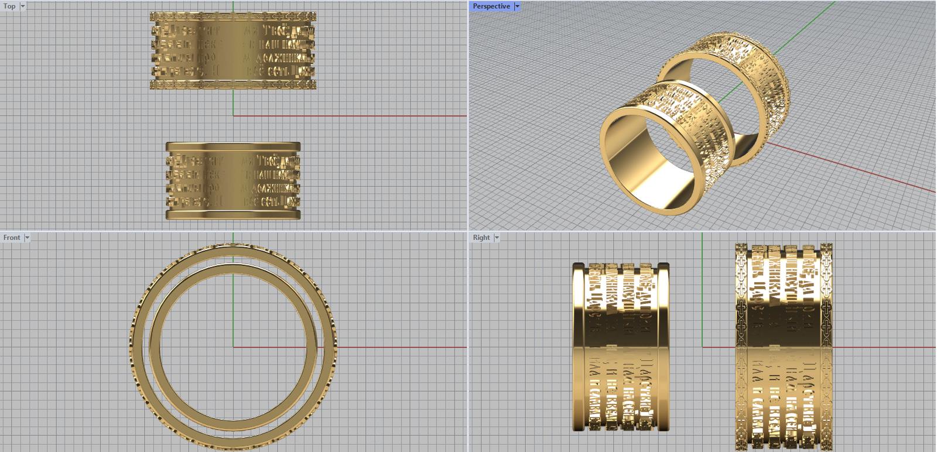The height and width of the screenshot is (452, 937).
Task: Click the green axis line in Front view
Action: (x=233, y=304)
